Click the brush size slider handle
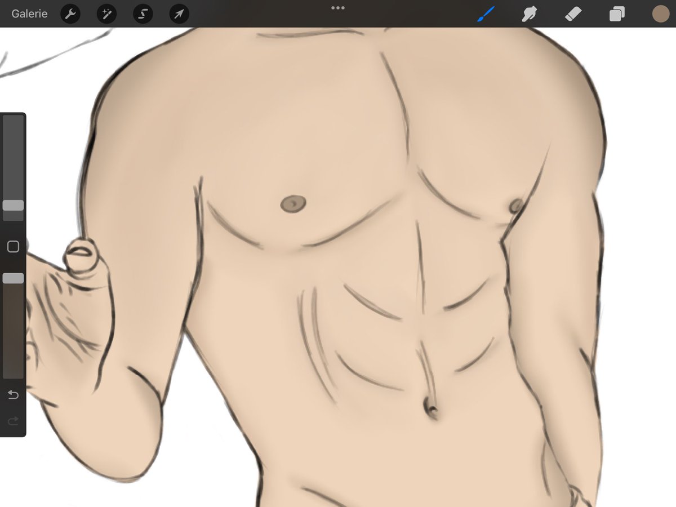The width and height of the screenshot is (676, 507). tap(13, 205)
